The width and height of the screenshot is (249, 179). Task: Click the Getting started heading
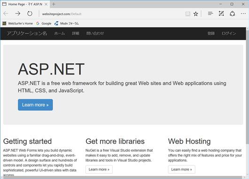(27, 141)
